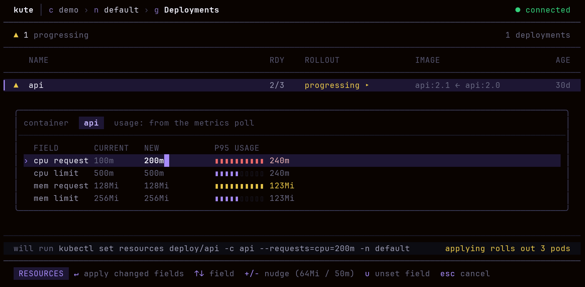Click the ROLLOUT column header
Viewport: 585px width, 287px height.
click(x=322, y=60)
